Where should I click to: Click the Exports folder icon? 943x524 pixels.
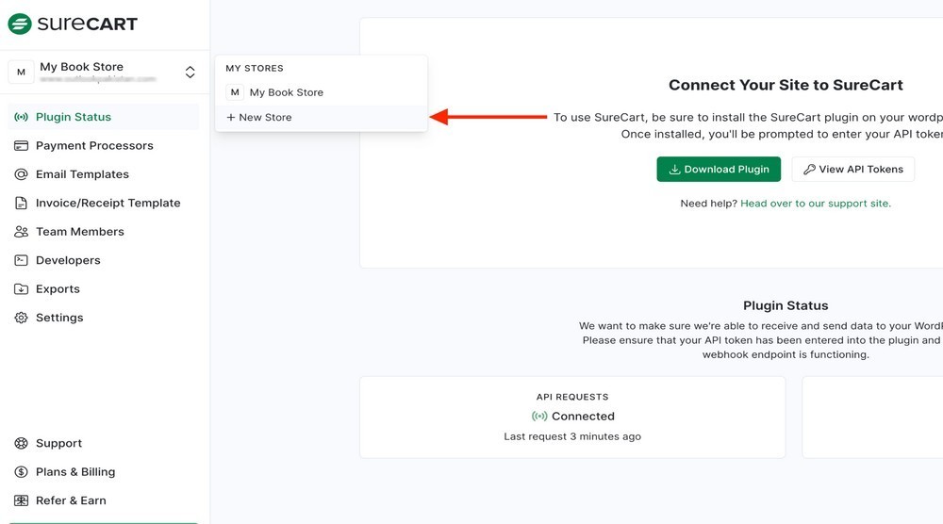(x=21, y=289)
